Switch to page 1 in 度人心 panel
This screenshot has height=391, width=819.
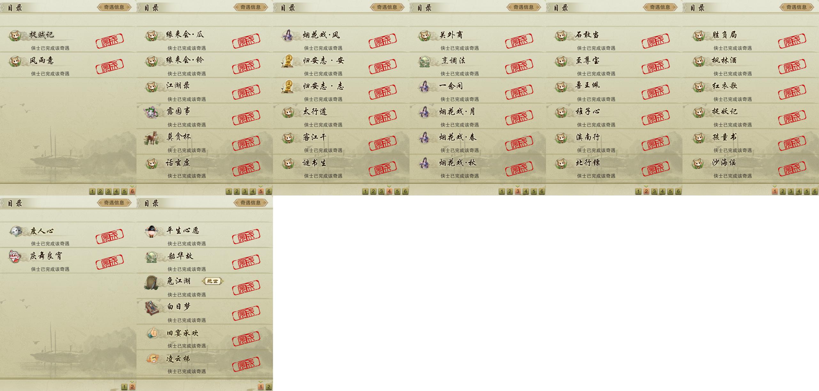pos(124,387)
